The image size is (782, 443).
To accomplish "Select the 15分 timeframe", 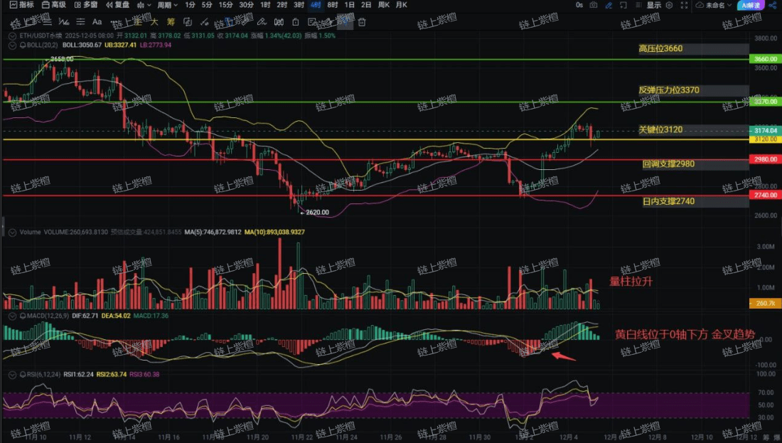I will [x=226, y=5].
